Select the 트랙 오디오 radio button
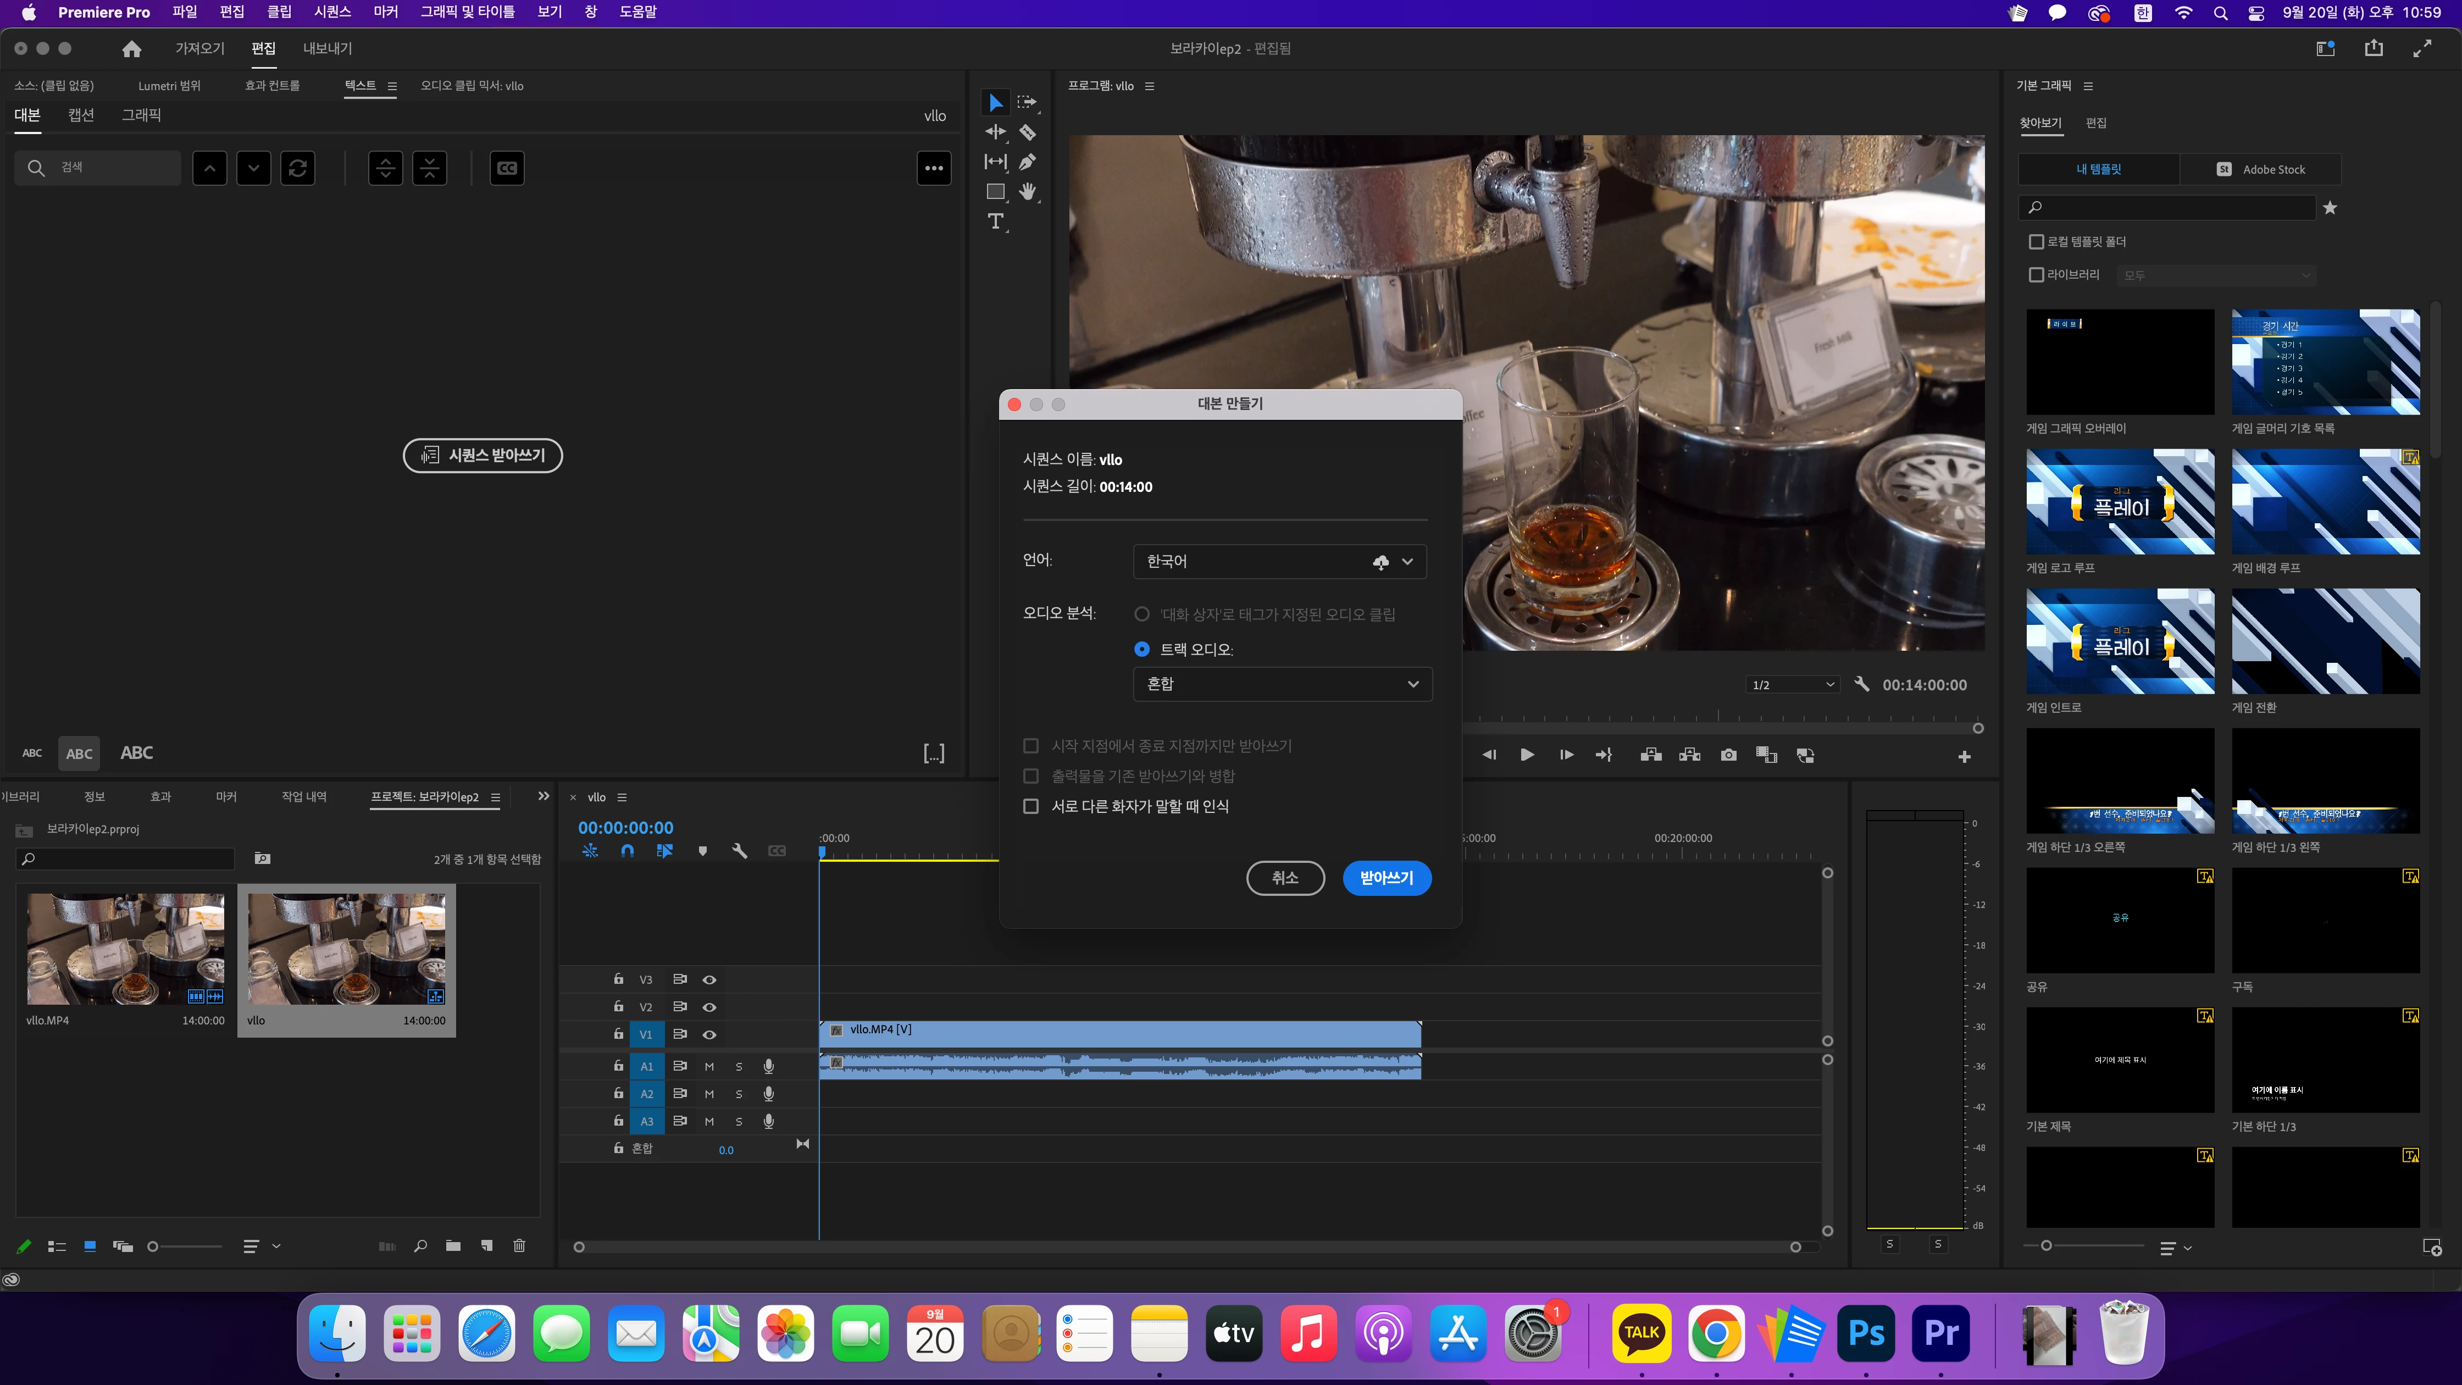 pyautogui.click(x=1142, y=649)
